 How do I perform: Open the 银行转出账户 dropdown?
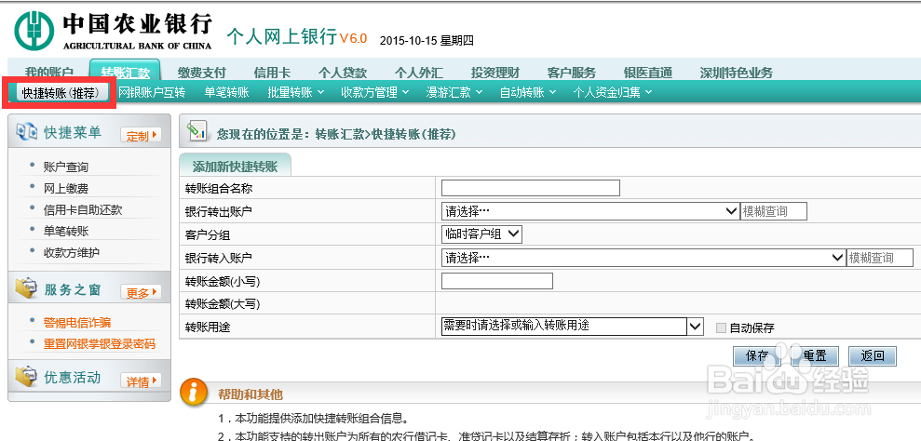[589, 211]
